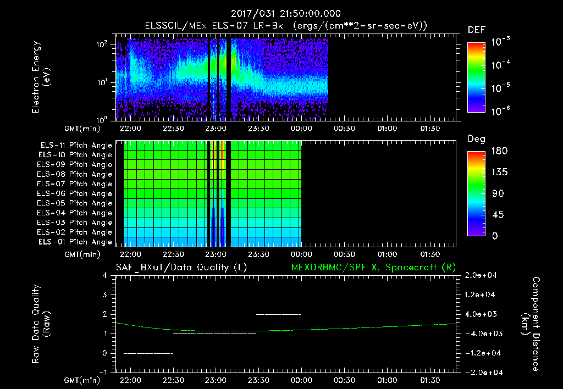The width and height of the screenshot is (563, 389).
Task: Click the ELS-03 Pitch Angle label
Action: click(x=74, y=223)
